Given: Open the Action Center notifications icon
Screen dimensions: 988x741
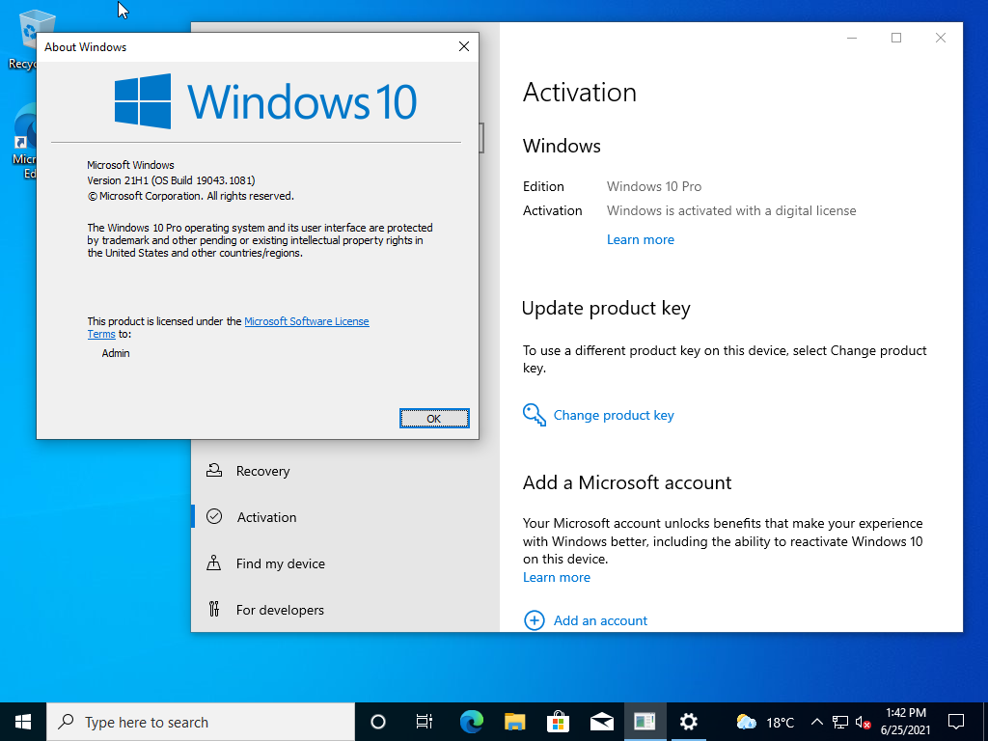Looking at the screenshot, I should (956, 722).
